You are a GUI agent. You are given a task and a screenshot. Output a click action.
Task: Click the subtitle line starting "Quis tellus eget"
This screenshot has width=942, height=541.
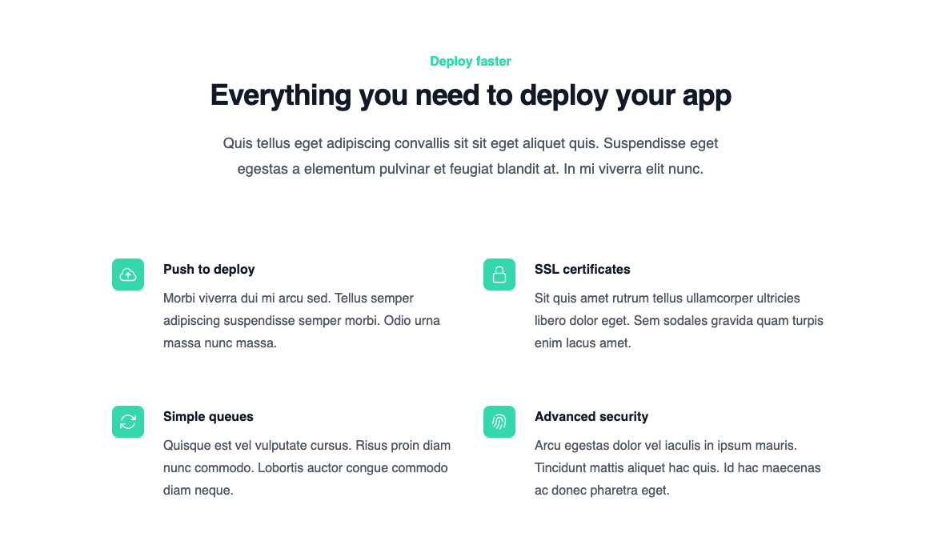click(x=471, y=144)
